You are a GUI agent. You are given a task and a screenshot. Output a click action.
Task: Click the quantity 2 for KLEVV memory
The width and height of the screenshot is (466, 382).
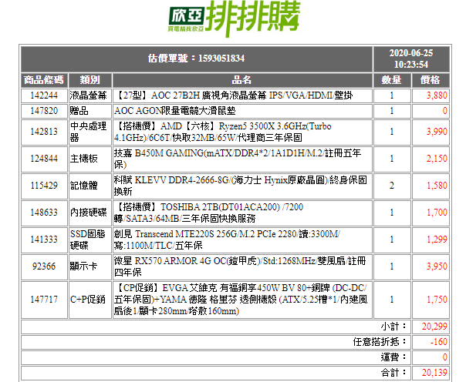(392, 186)
